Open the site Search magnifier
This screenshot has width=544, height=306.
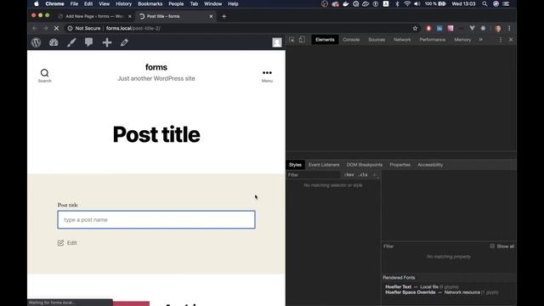pos(44,76)
